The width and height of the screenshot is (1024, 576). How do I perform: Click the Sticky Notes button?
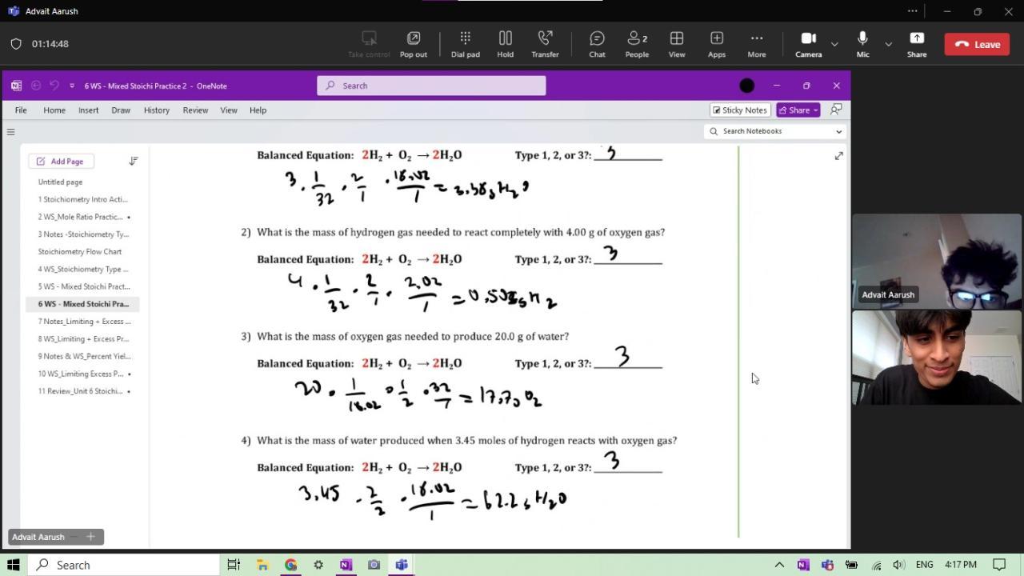740,110
